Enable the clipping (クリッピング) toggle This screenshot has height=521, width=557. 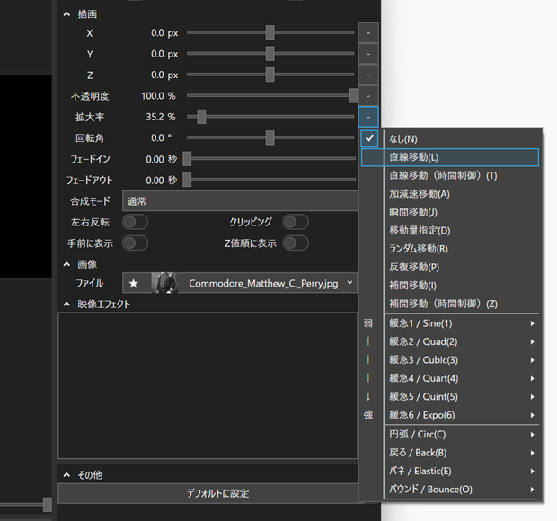click(295, 222)
